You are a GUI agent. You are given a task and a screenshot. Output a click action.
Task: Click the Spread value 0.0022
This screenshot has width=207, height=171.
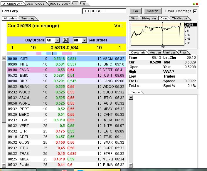click(x=190, y=81)
